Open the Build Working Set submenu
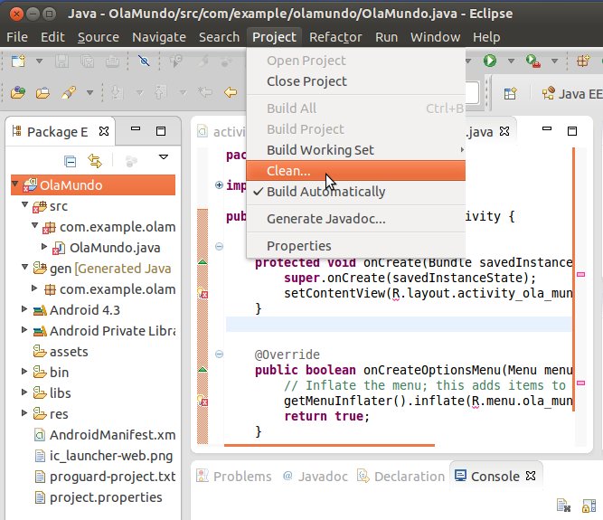Image resolution: width=603 pixels, height=520 pixels. pyautogui.click(x=355, y=150)
